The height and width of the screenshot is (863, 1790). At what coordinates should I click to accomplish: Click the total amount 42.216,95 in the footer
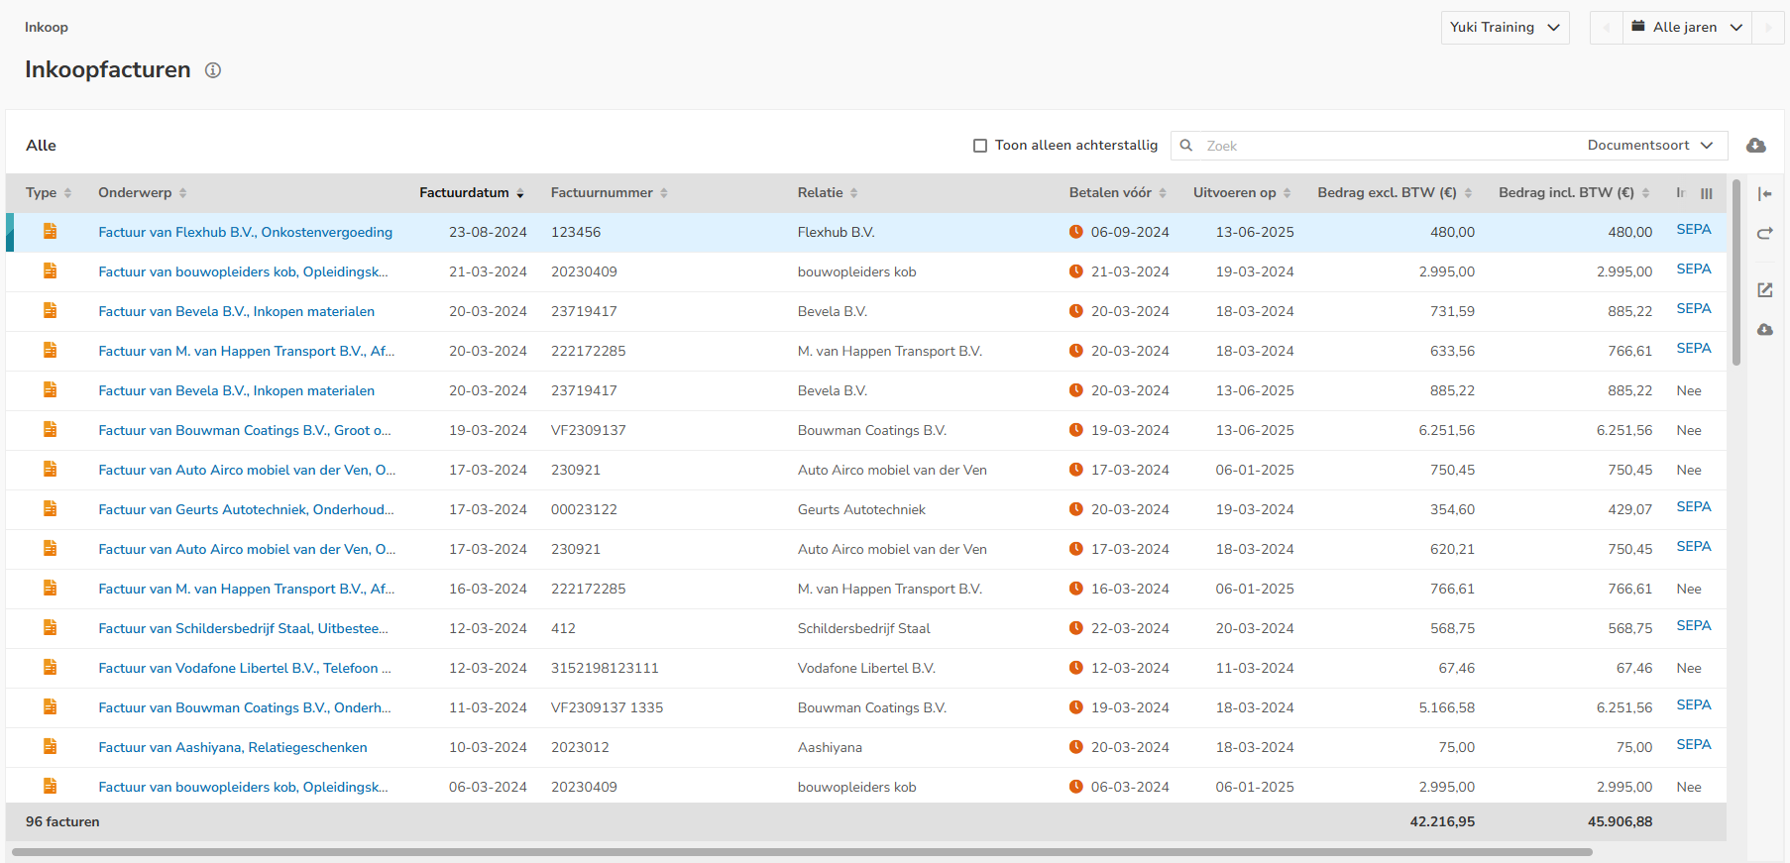point(1442,821)
